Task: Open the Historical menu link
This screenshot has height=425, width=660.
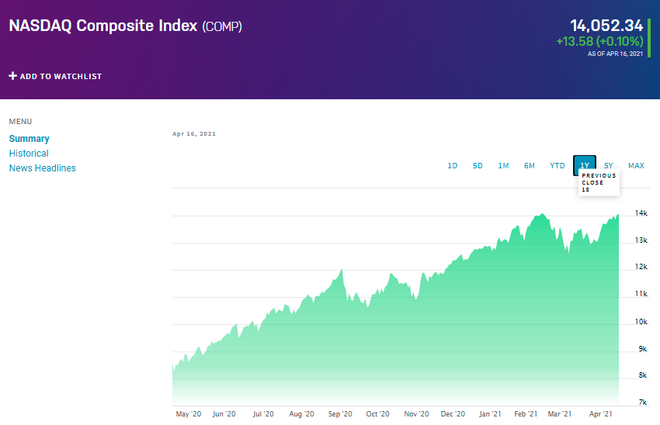Action: point(29,154)
